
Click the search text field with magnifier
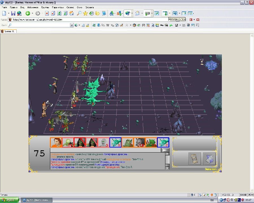tap(39, 25)
